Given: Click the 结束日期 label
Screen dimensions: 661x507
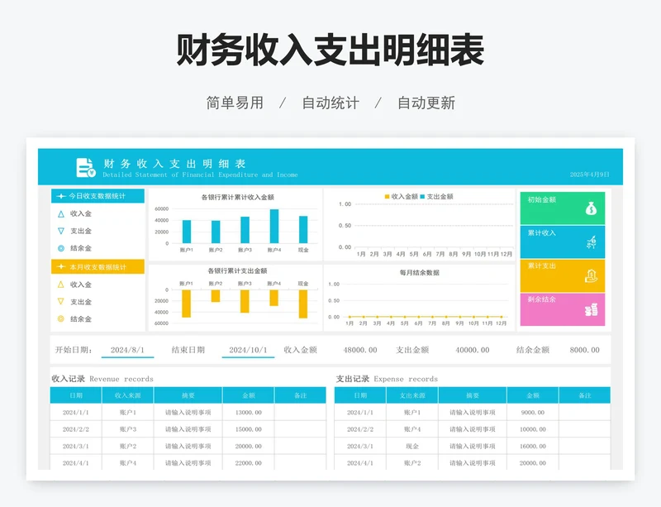Looking at the screenshot, I should click(x=188, y=350).
